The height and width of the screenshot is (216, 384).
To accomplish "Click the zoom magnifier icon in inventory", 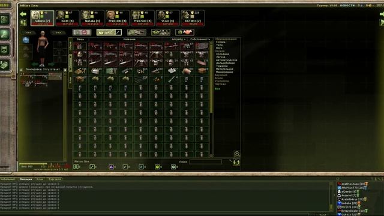I will 237,154.
